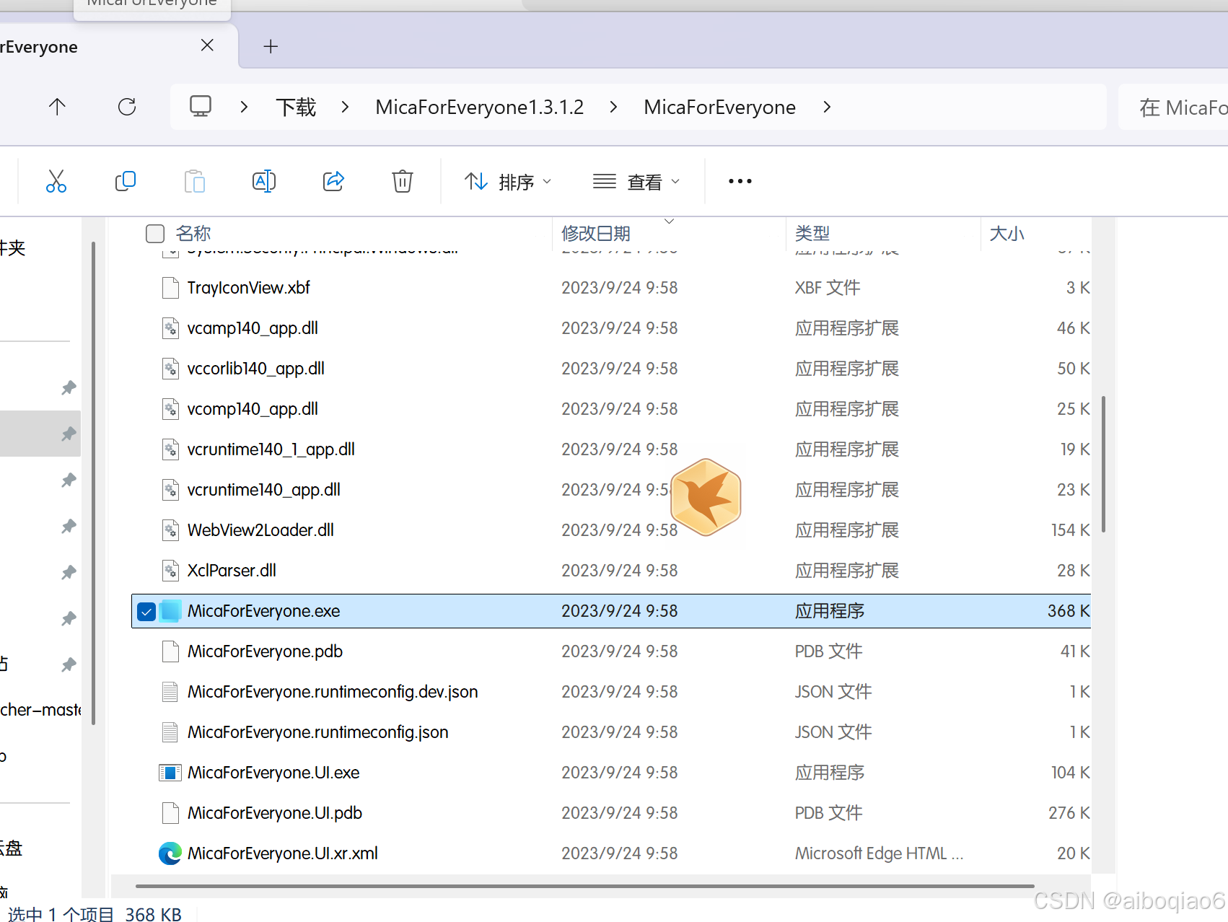The height and width of the screenshot is (922, 1228).
Task: Click the sort arrow above 修改日期
Action: (669, 221)
